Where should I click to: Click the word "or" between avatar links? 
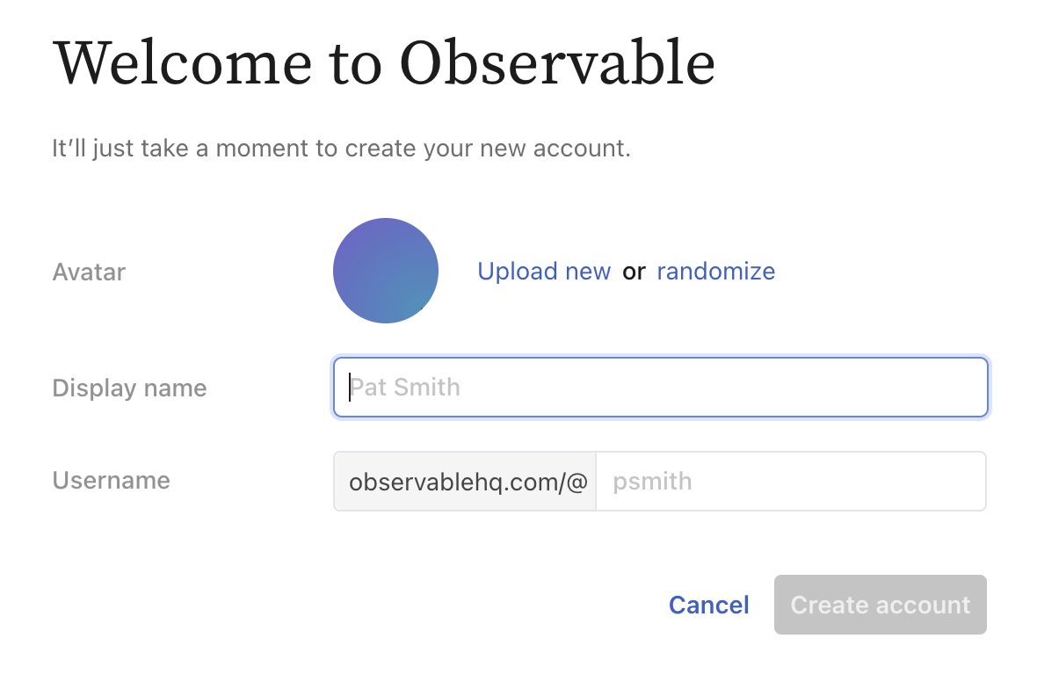(634, 272)
